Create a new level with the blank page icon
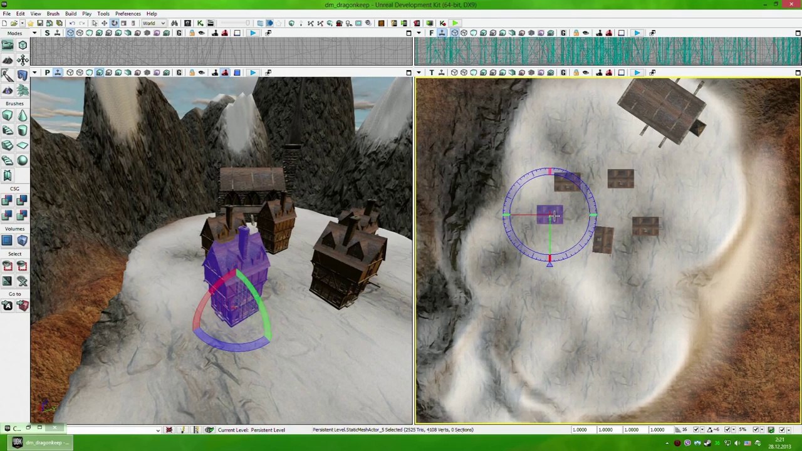 [x=6, y=23]
